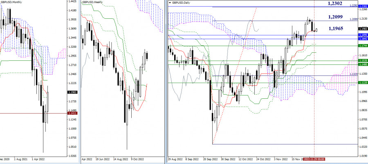Click the blue 1.1895 price axis marker
The image size is (368, 164).
[362, 35]
